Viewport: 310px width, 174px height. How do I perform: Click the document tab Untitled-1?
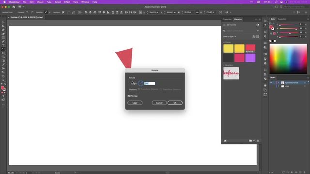click(27, 17)
